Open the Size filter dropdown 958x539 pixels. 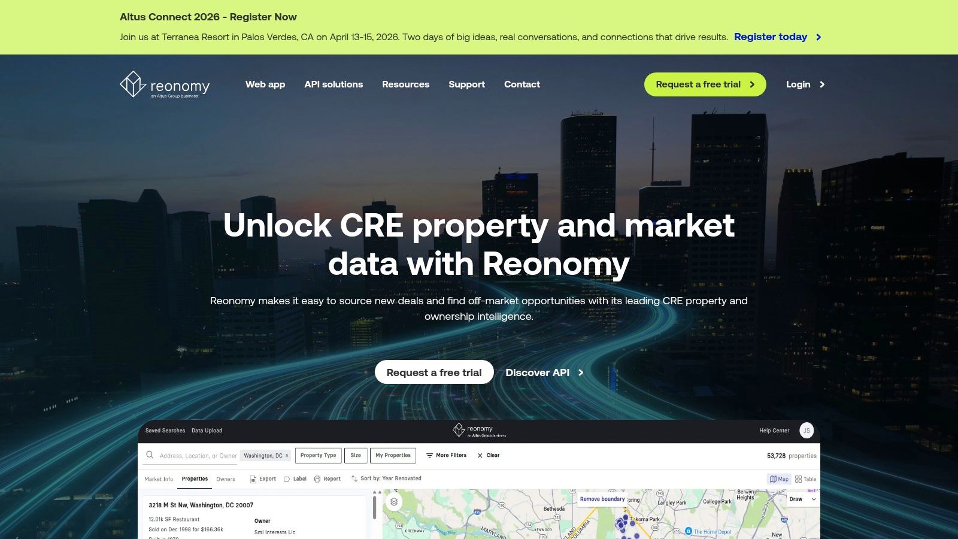356,455
